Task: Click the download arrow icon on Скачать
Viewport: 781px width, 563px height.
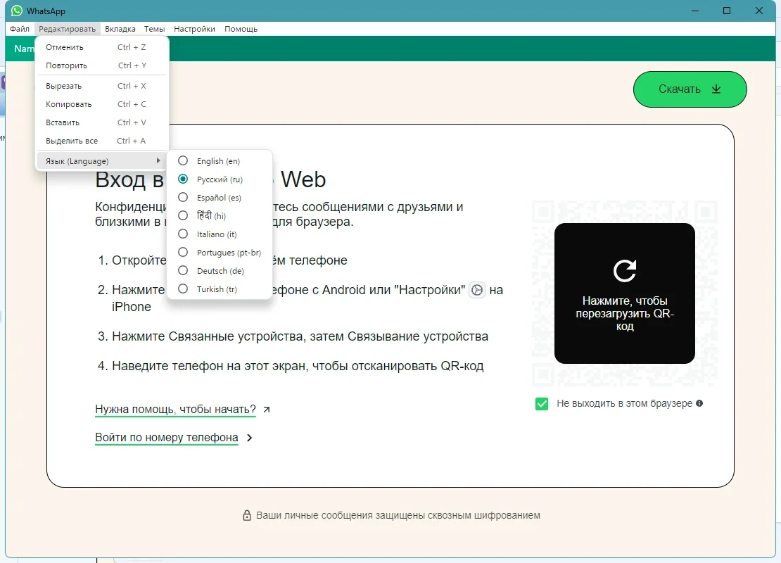Action: 716,89
